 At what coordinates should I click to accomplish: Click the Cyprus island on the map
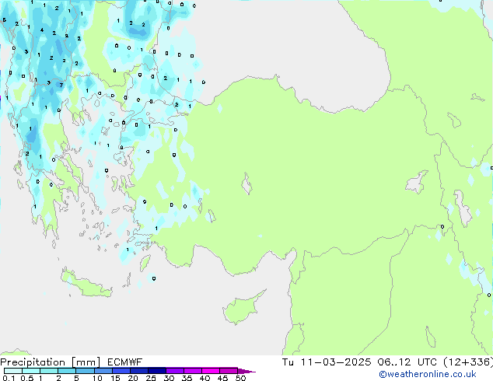[x=242, y=308]
